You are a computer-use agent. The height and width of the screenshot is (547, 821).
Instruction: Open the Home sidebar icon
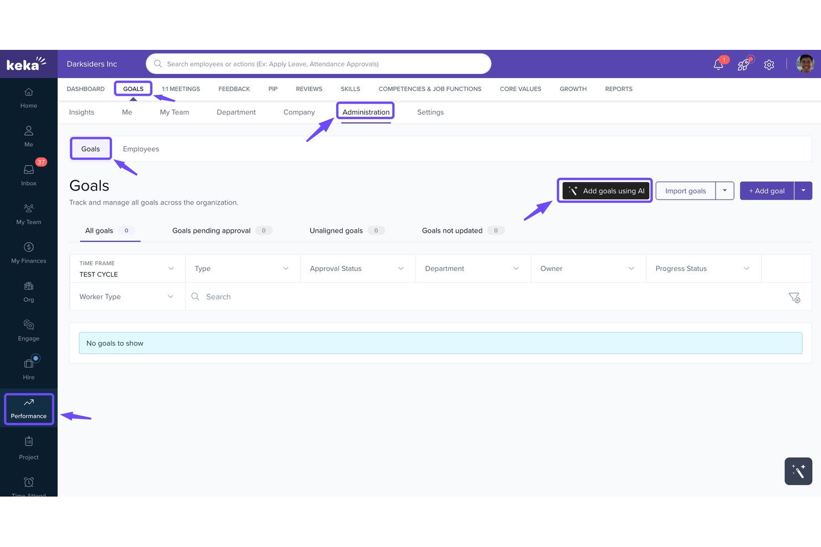[29, 98]
